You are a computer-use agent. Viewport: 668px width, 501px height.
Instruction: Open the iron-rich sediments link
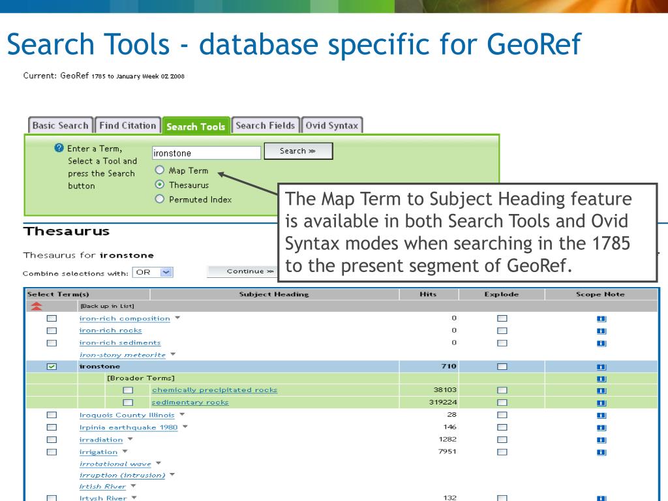[120, 343]
